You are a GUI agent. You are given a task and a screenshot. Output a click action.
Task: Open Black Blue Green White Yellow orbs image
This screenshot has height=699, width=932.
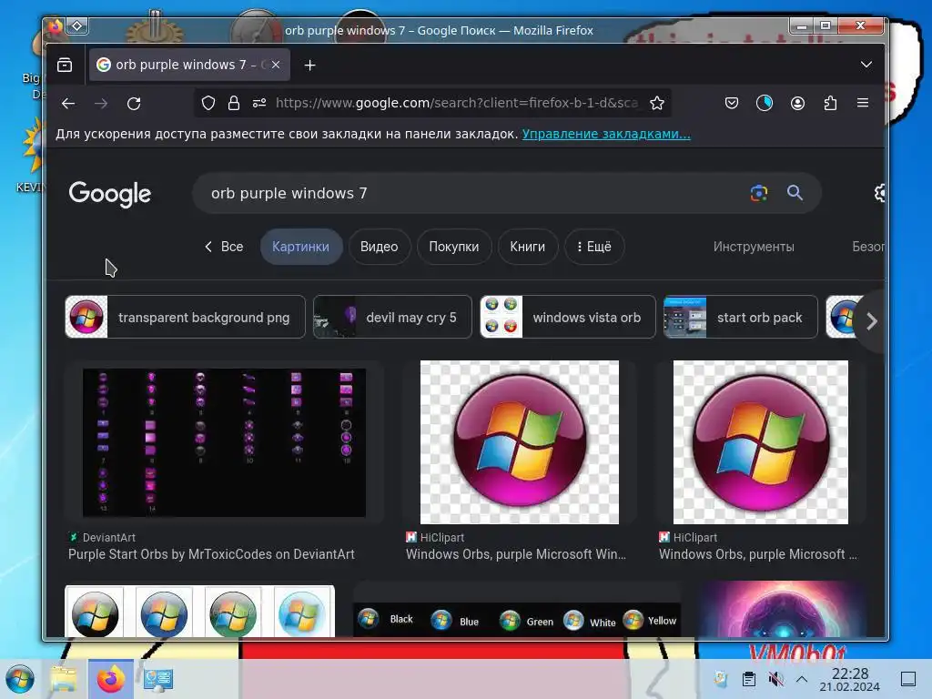(517, 618)
